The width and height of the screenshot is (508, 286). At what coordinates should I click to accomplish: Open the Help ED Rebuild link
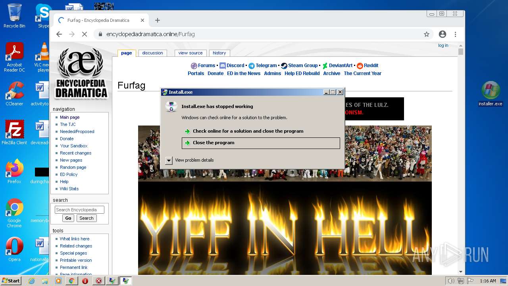coord(302,73)
